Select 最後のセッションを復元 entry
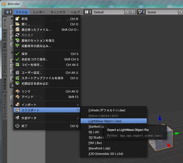Viewport: 183px width, 163px height. coord(47,41)
